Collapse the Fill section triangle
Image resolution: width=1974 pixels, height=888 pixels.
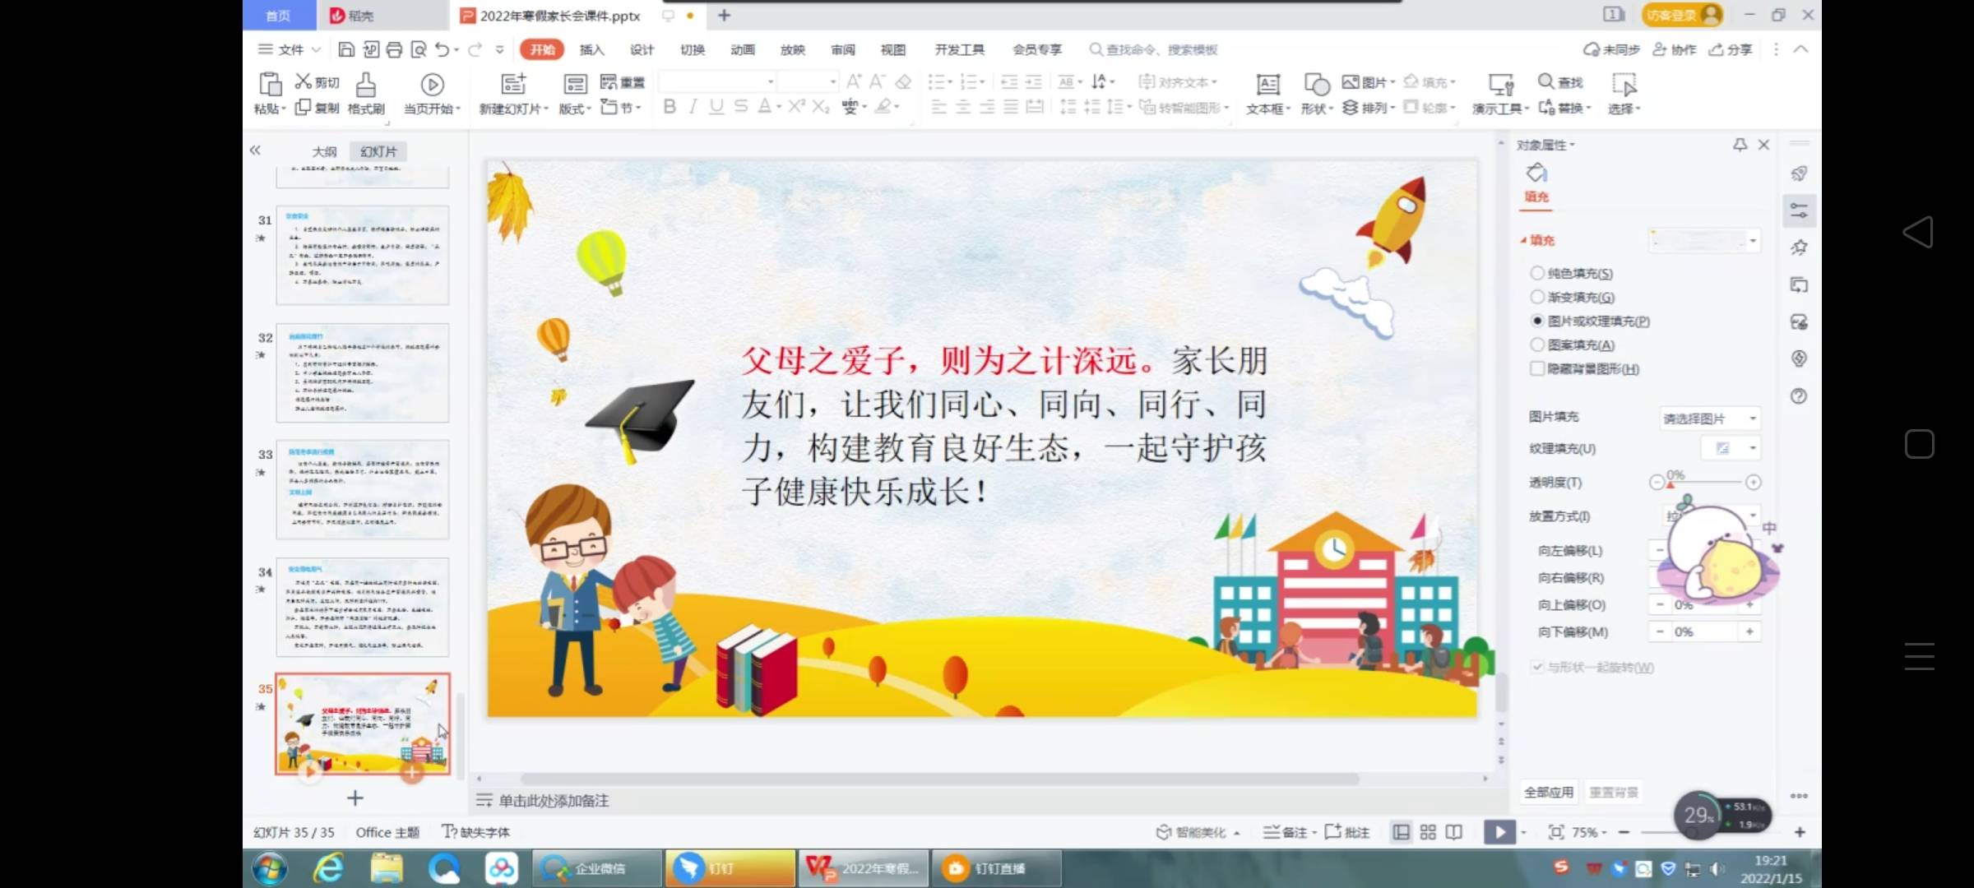1523,240
